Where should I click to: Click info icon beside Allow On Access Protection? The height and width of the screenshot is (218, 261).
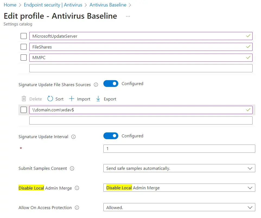click(77, 208)
